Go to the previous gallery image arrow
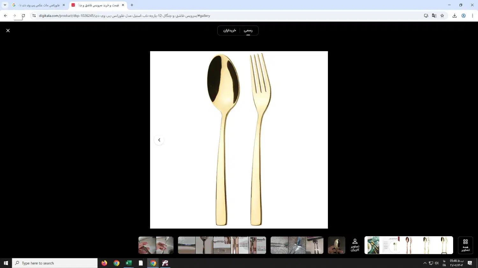The width and height of the screenshot is (478, 268). [159, 140]
